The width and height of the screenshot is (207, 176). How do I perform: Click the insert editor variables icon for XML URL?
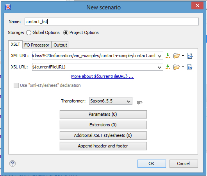168,56
